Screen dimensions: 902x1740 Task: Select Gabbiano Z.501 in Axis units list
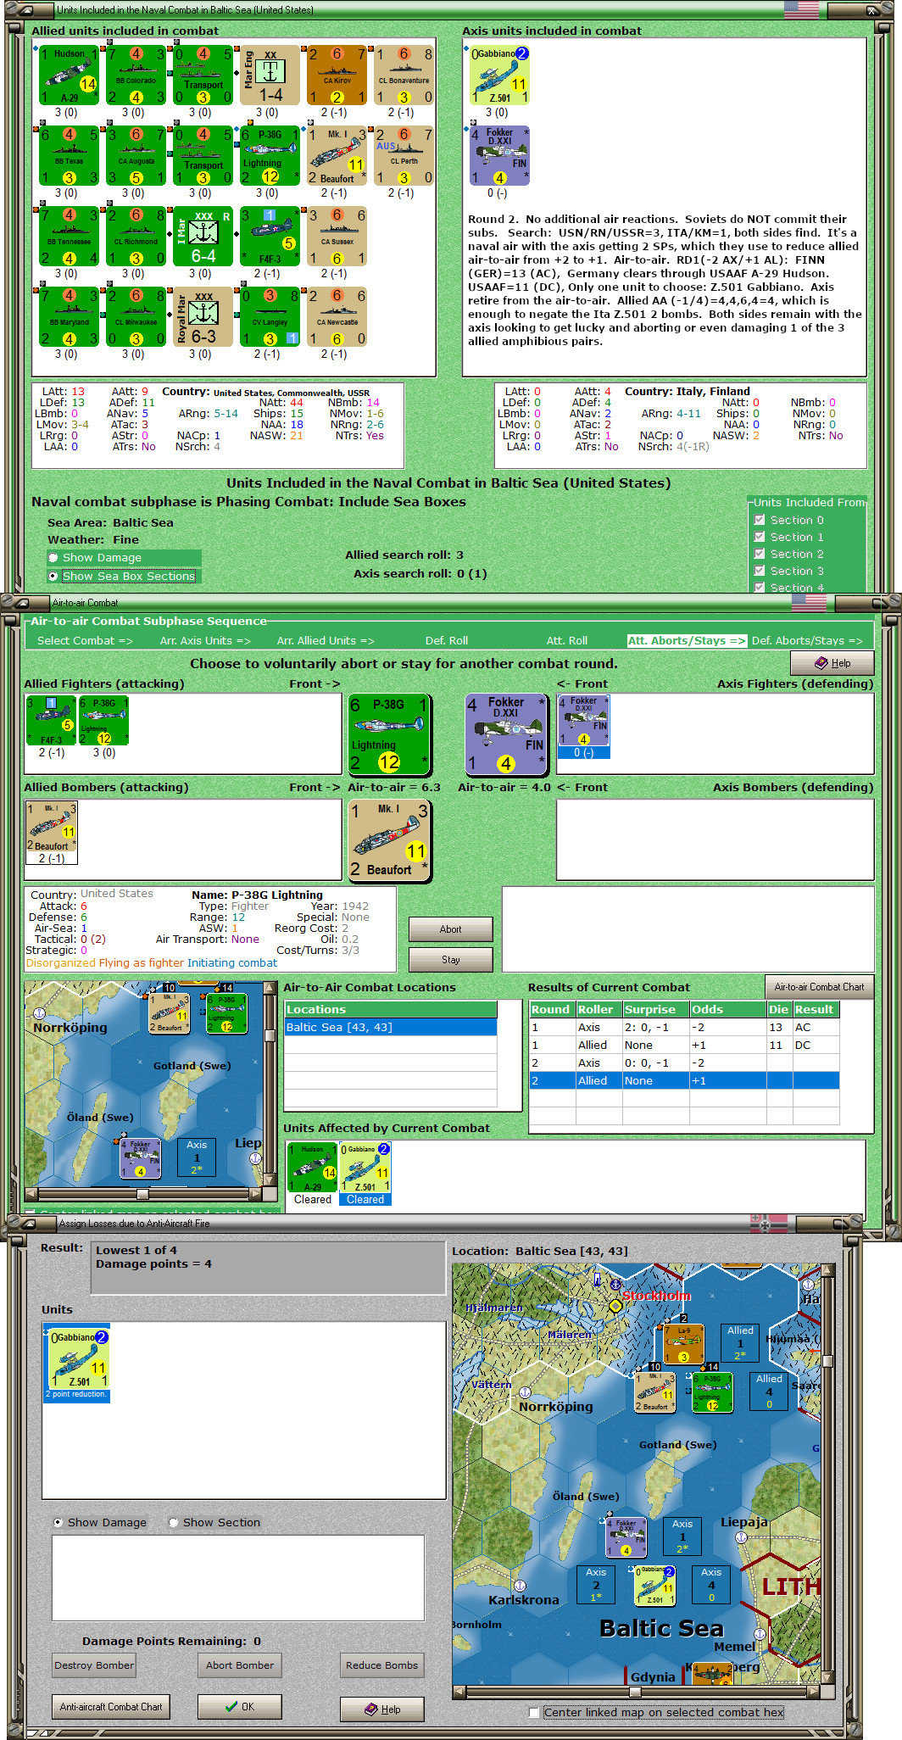tap(500, 75)
